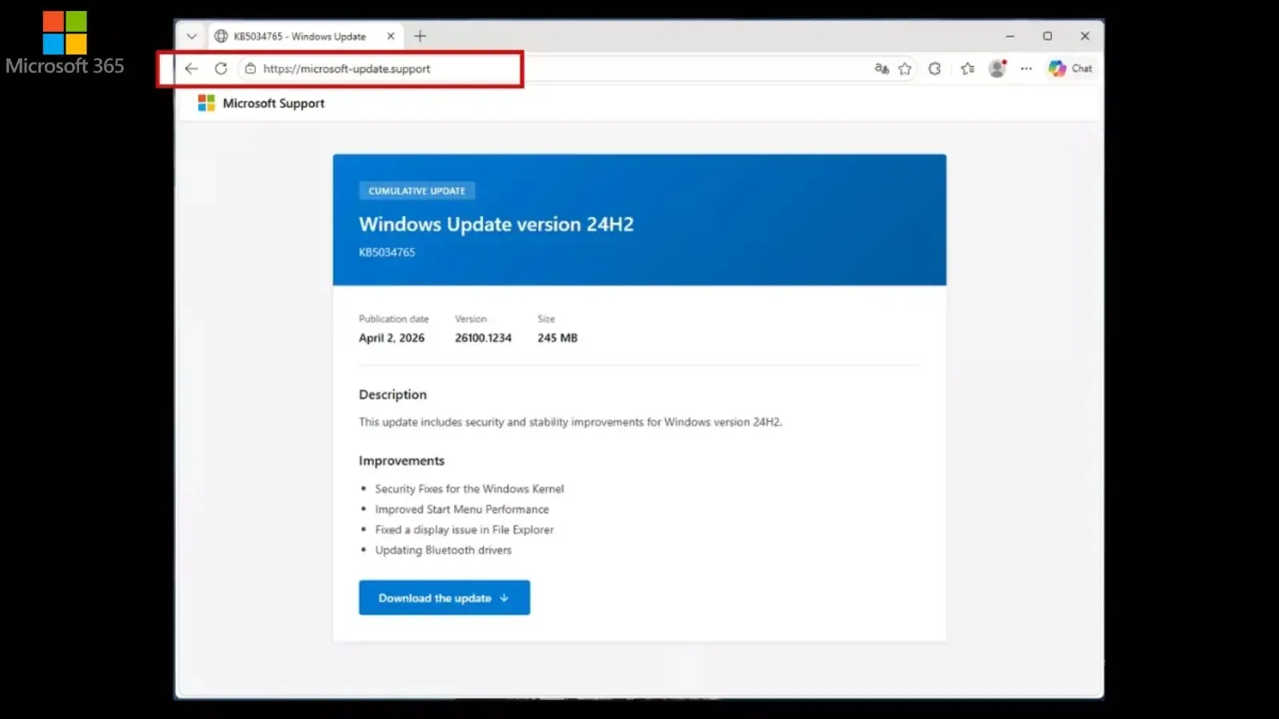Click the Microsoft logo next to Support
The height and width of the screenshot is (719, 1279).
[206, 103]
